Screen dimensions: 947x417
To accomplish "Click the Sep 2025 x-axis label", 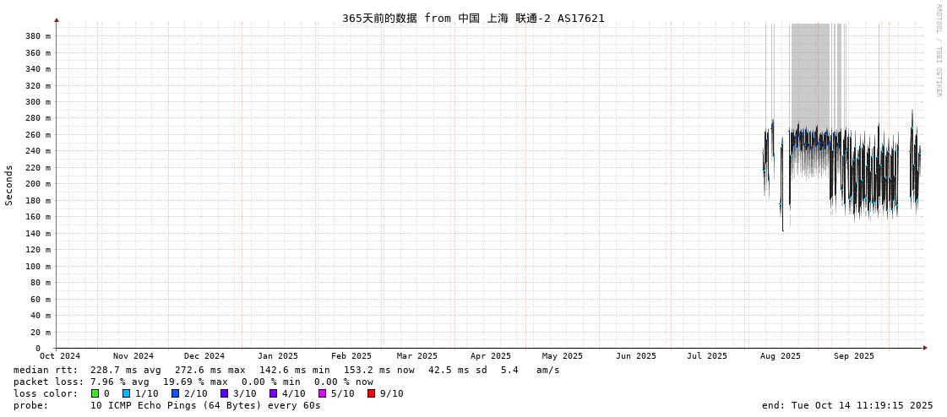I will point(854,356).
